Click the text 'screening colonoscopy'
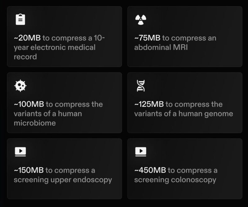This screenshot has height=207, width=248. tap(175, 180)
